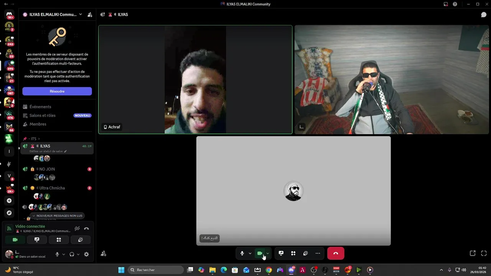The width and height of the screenshot is (491, 276).
Task: Focus the streamer's webcam tile with sunglasses
Action: tap(392, 80)
